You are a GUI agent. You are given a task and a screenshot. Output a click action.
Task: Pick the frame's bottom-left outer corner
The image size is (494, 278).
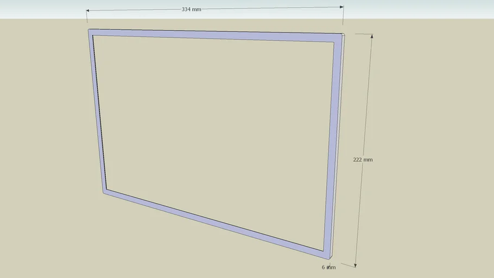[103, 193]
